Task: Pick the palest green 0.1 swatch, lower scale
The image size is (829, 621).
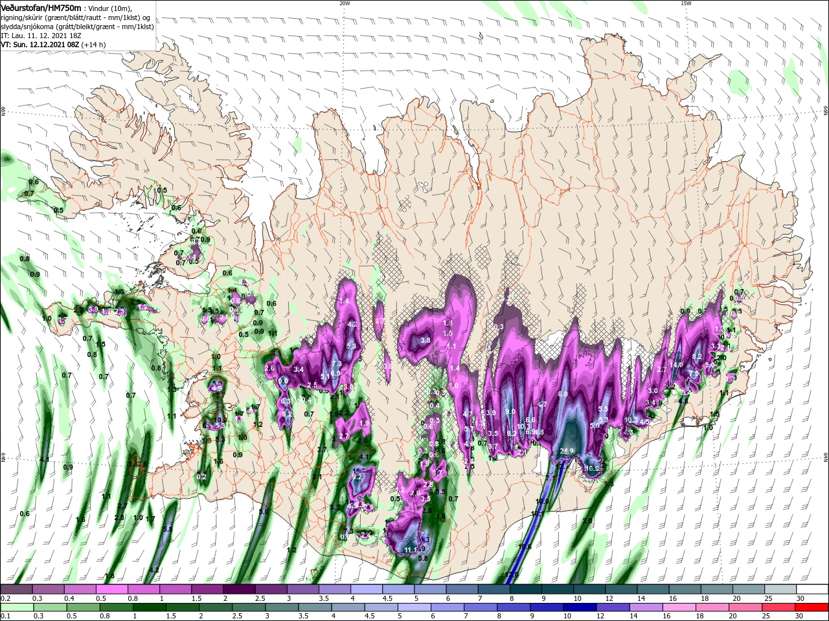Action: point(16,607)
